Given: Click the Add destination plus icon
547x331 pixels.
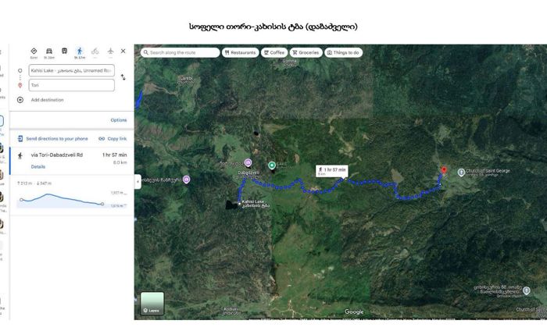Looking at the screenshot, I should click(20, 100).
